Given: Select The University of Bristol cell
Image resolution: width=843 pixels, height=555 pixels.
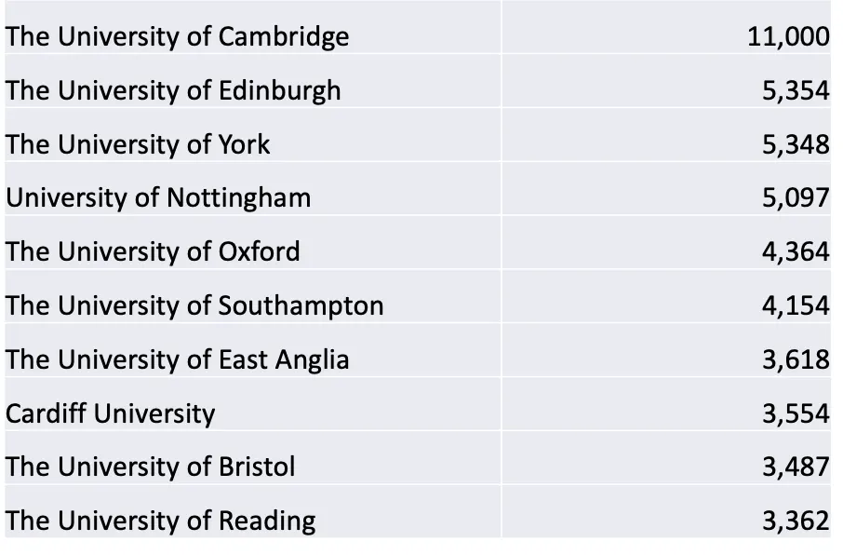Looking at the screenshot, I should [x=253, y=457].
